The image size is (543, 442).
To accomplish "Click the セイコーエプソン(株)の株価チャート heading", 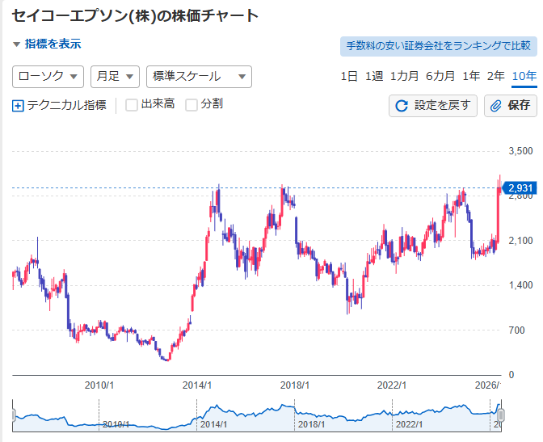I will pyautogui.click(x=136, y=15).
